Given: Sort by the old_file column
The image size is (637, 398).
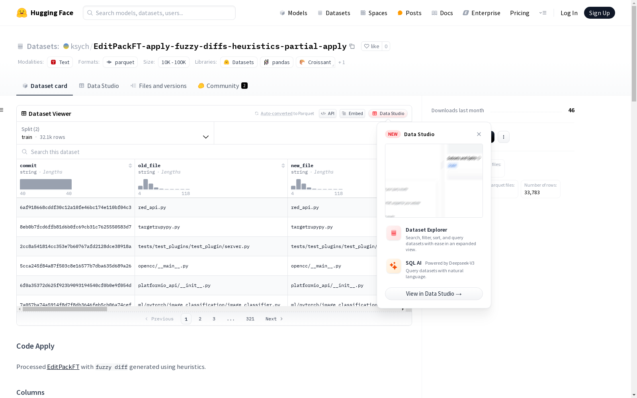Looking at the screenshot, I should click(283, 166).
